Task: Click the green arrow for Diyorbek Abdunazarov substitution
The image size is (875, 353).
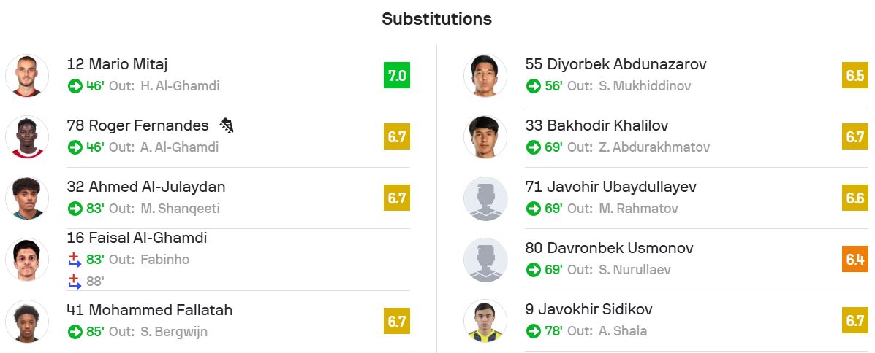Action: pyautogui.click(x=534, y=86)
